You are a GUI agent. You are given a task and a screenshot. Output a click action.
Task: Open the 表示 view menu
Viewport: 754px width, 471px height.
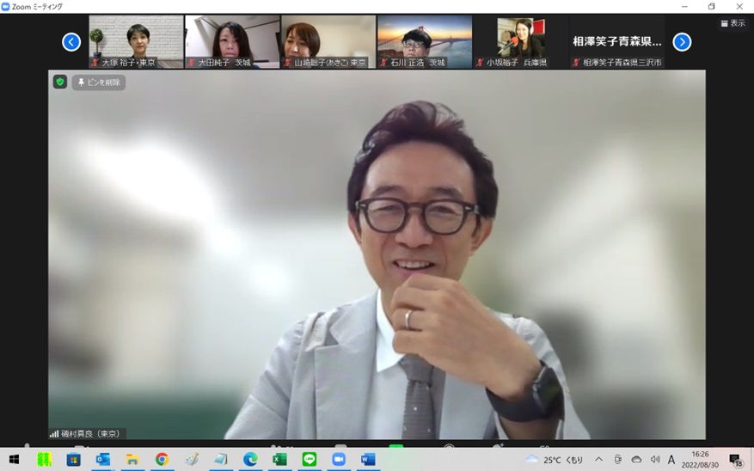click(733, 23)
